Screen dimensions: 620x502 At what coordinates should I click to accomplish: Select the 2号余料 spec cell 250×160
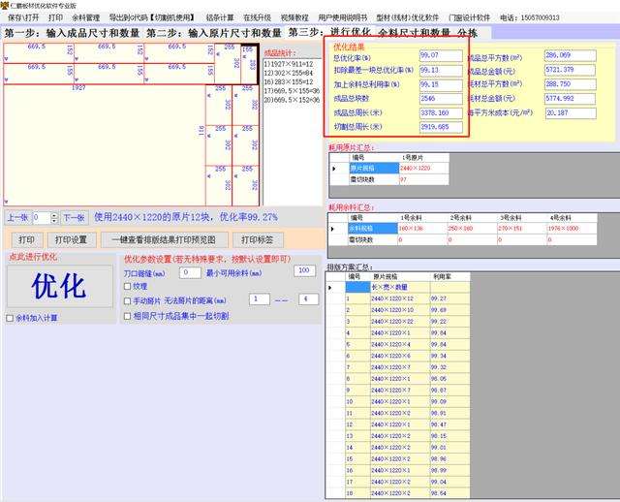(x=472, y=229)
